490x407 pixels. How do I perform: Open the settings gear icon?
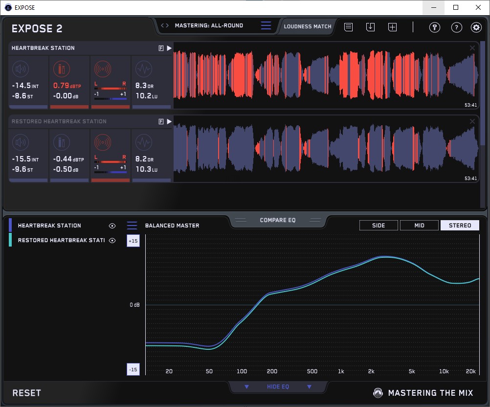pyautogui.click(x=476, y=27)
